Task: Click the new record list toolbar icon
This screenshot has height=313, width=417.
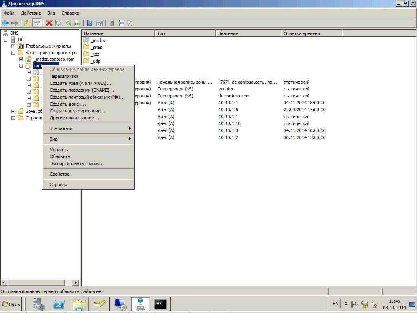Action: (121, 23)
